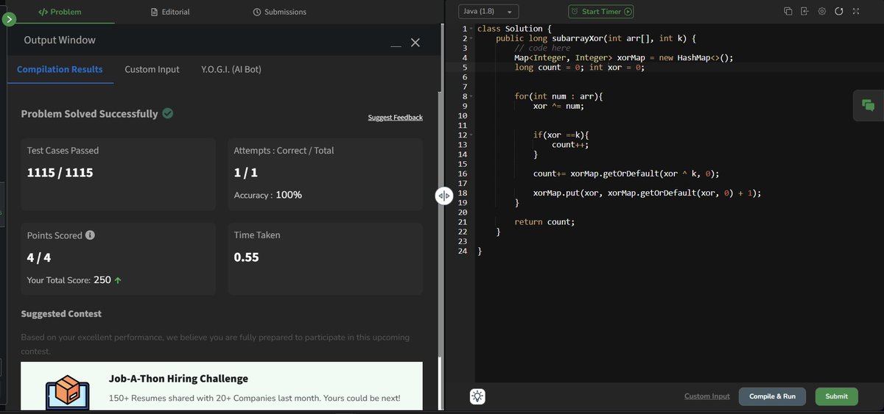Viewport: 884px width, 414px height.
Task: Click the Time Taken value 0.55
Action: (x=246, y=257)
